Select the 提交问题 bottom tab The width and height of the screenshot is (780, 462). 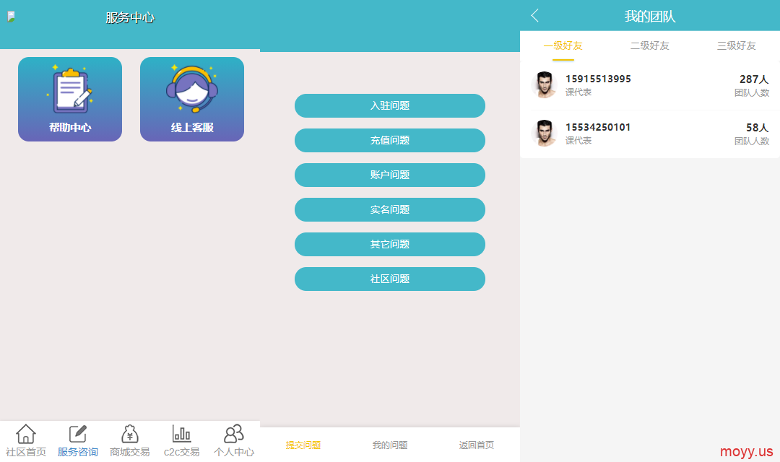click(303, 445)
